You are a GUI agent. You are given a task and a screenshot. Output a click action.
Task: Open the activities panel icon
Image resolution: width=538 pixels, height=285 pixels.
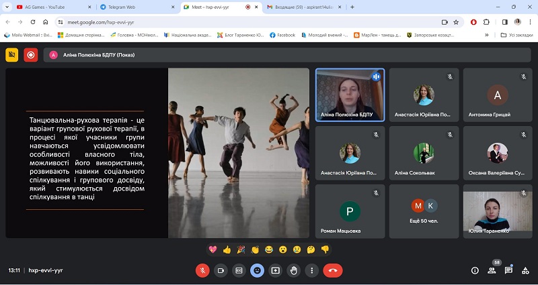tap(525, 271)
